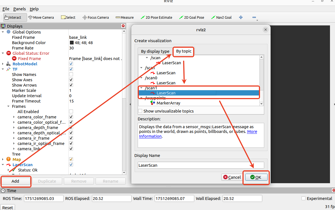Open the File menu
Viewport: 335px width, 210px height.
[x=6, y=9]
